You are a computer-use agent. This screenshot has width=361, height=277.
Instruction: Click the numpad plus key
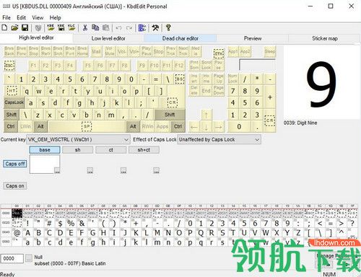(270, 97)
